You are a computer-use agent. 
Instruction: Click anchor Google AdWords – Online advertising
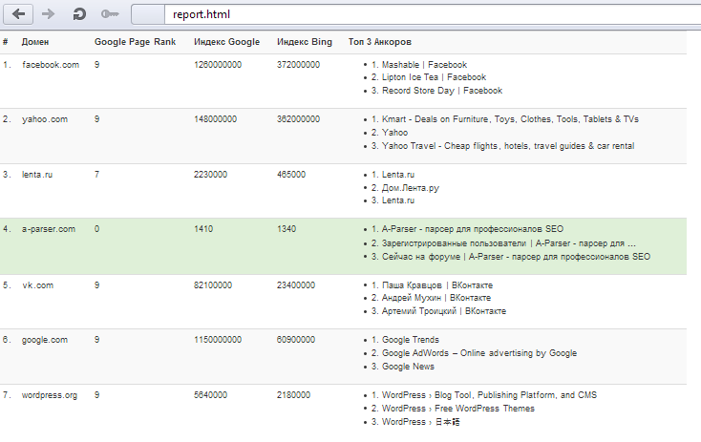pos(479,353)
